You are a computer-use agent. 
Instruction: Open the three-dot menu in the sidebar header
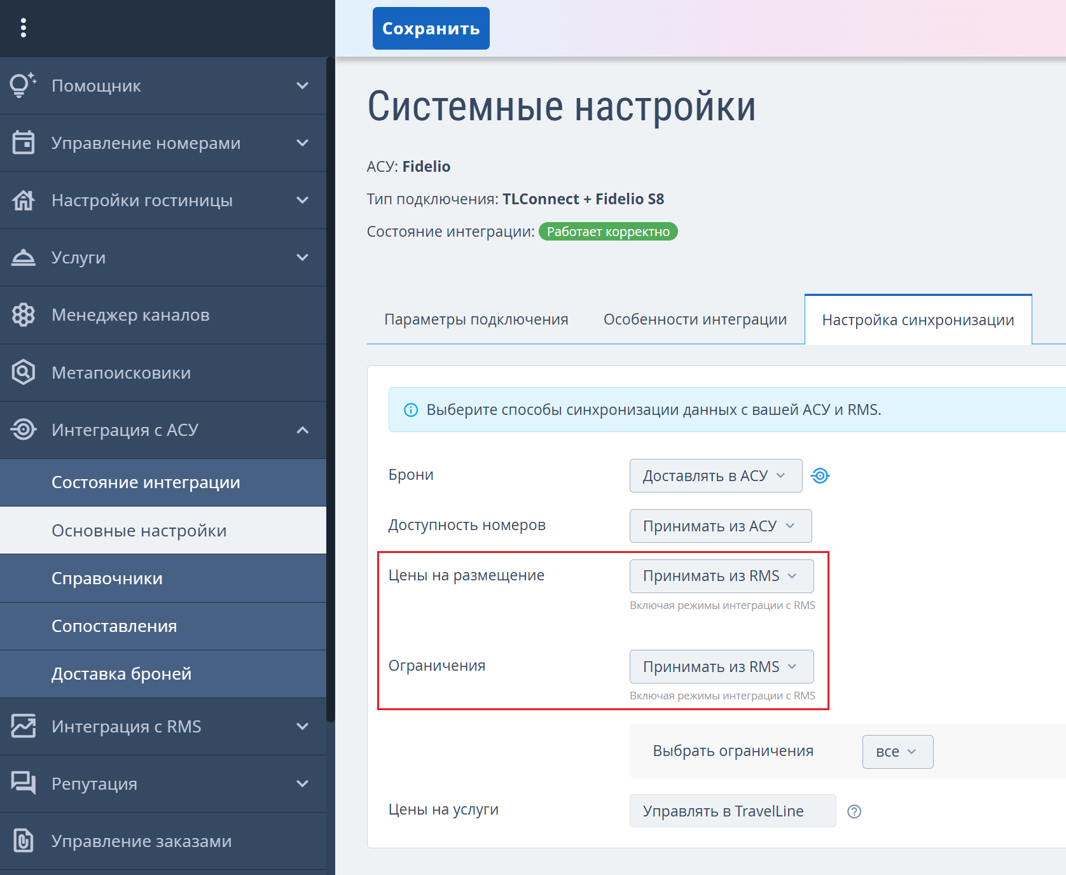(x=24, y=28)
